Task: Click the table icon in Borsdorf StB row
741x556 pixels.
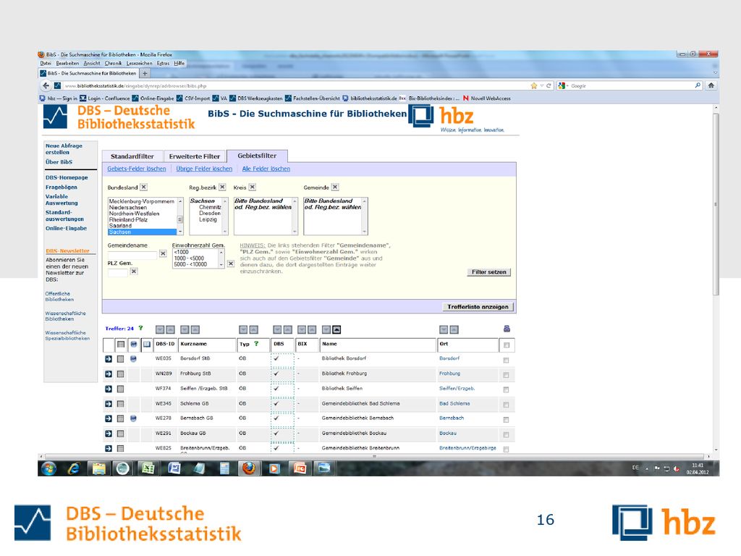Action: [121, 359]
